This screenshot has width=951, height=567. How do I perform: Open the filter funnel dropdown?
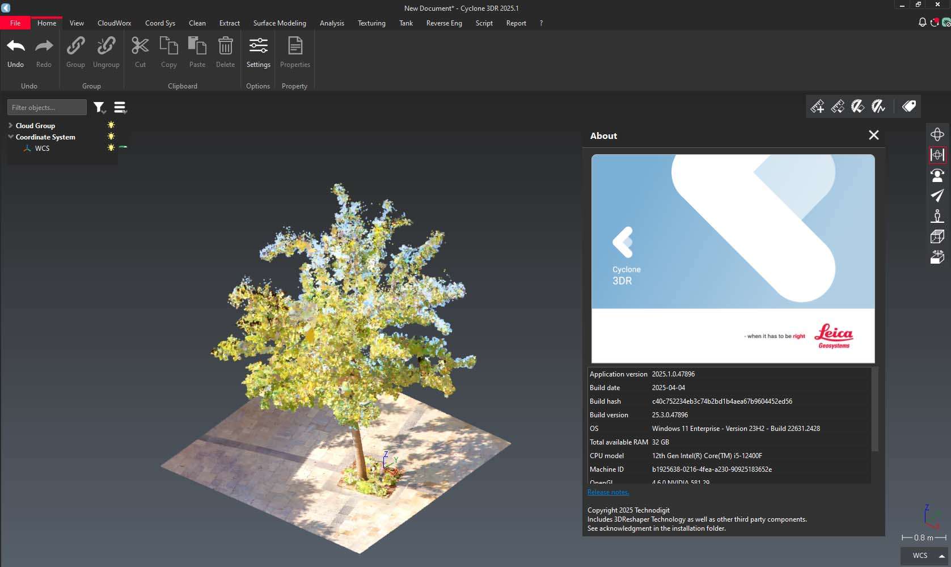tap(99, 107)
